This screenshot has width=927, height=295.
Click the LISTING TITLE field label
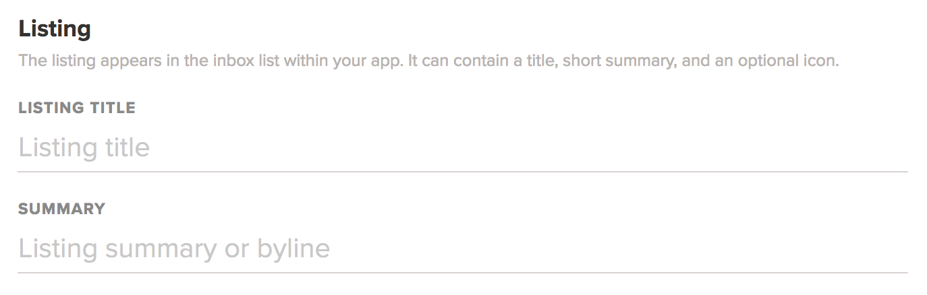(x=77, y=108)
